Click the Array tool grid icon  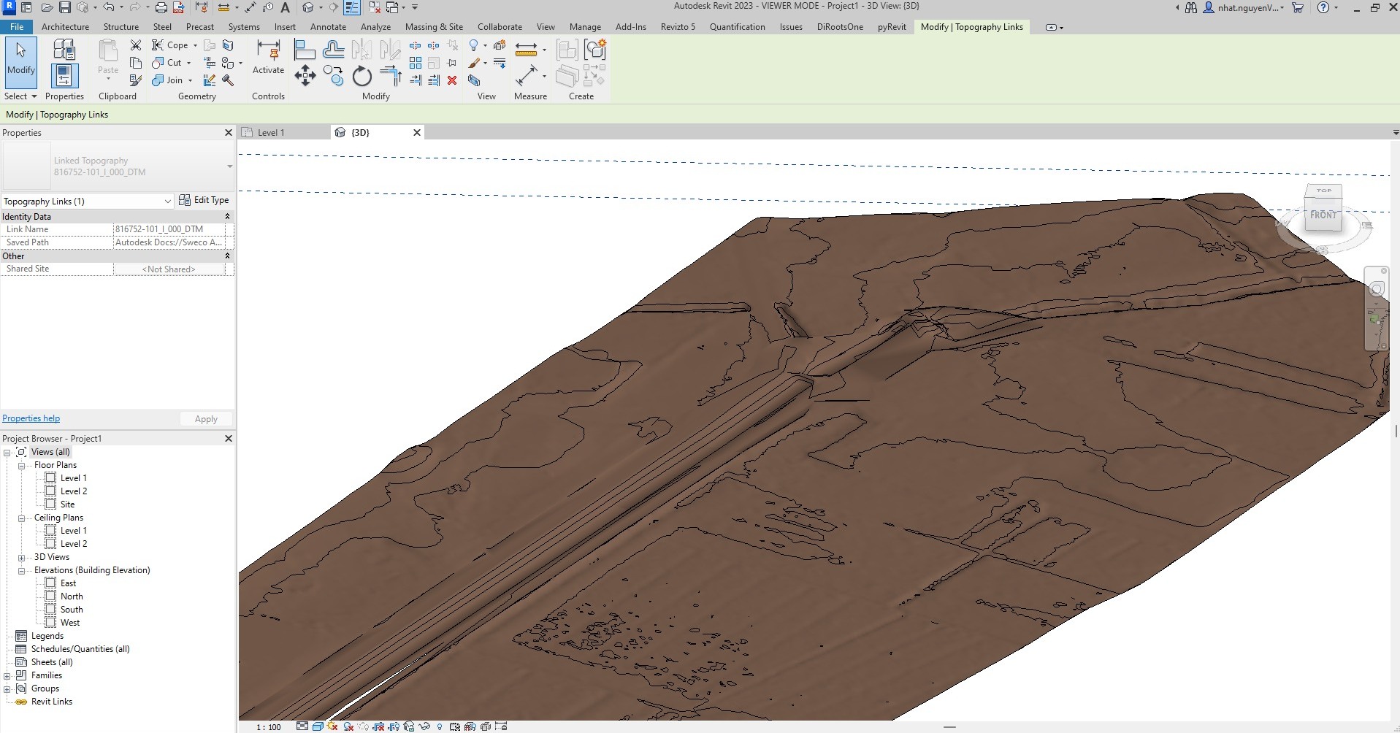click(416, 63)
